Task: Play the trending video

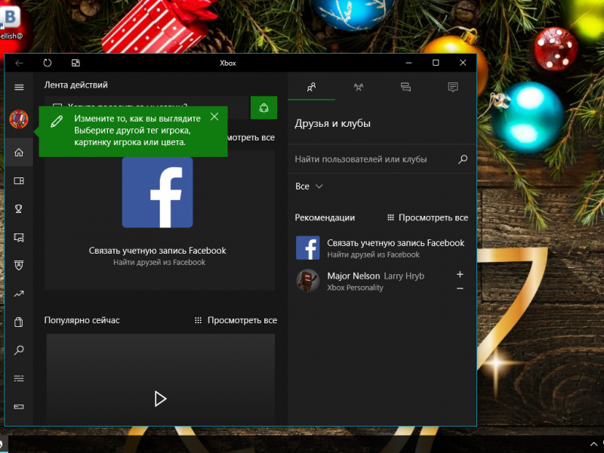Action: 160,399
